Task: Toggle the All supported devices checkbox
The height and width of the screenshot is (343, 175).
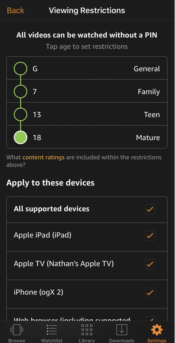Action: [x=150, y=210]
